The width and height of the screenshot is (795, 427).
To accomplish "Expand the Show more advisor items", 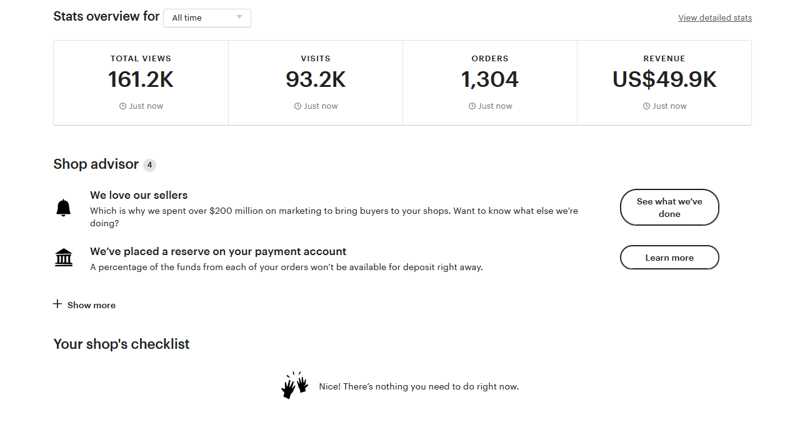I will tap(91, 305).
